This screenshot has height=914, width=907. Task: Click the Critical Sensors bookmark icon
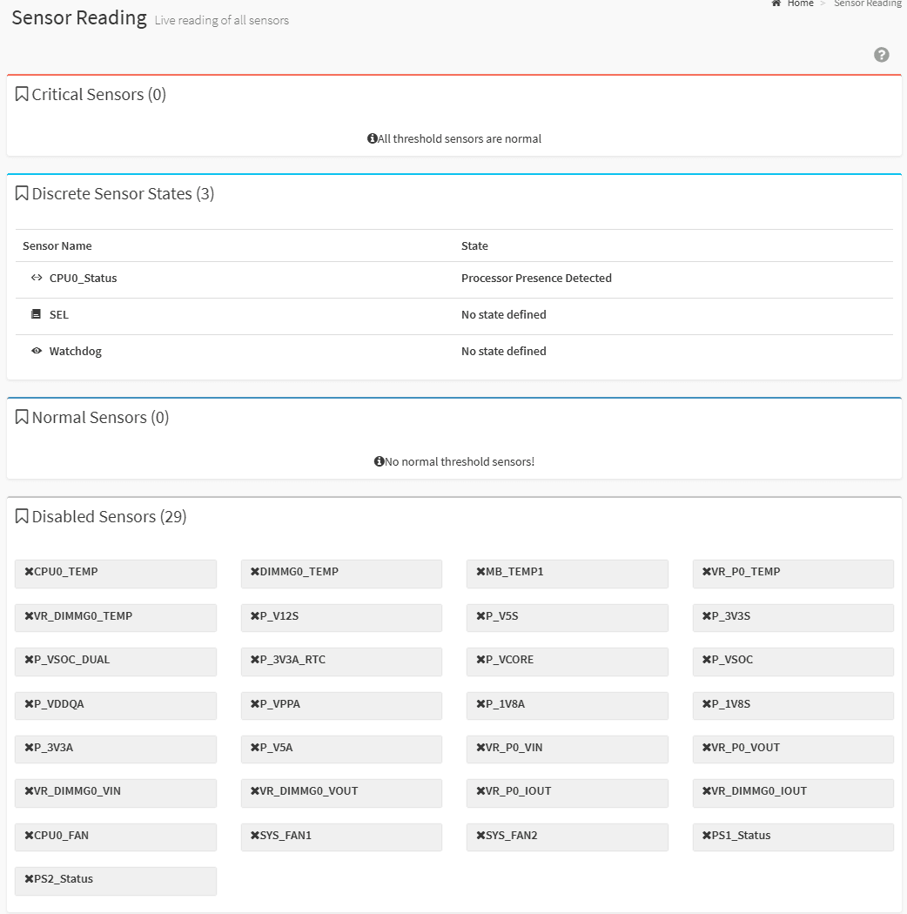[22, 94]
